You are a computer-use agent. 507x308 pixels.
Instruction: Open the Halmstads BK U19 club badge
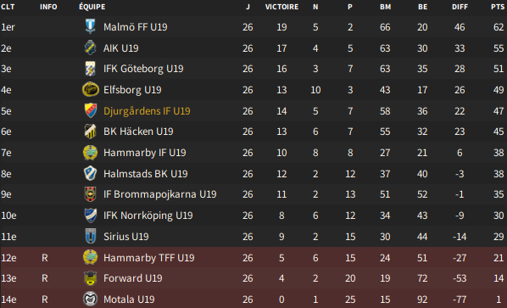click(x=90, y=173)
